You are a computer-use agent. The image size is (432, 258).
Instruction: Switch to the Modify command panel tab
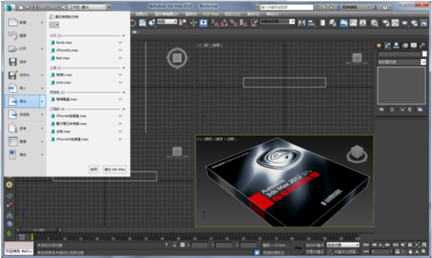point(388,45)
